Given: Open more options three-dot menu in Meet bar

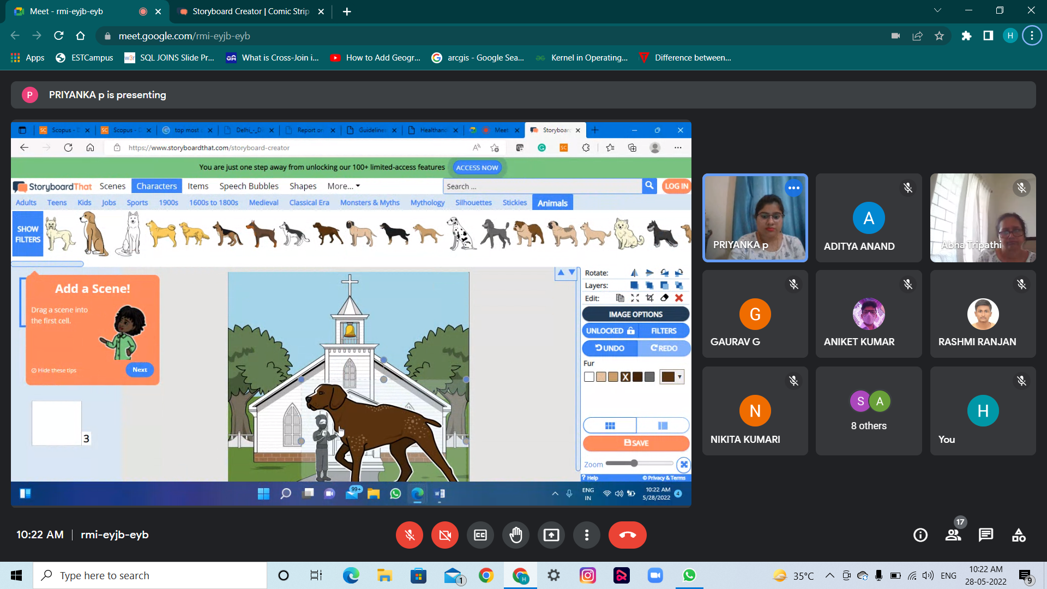Looking at the screenshot, I should coord(587,535).
